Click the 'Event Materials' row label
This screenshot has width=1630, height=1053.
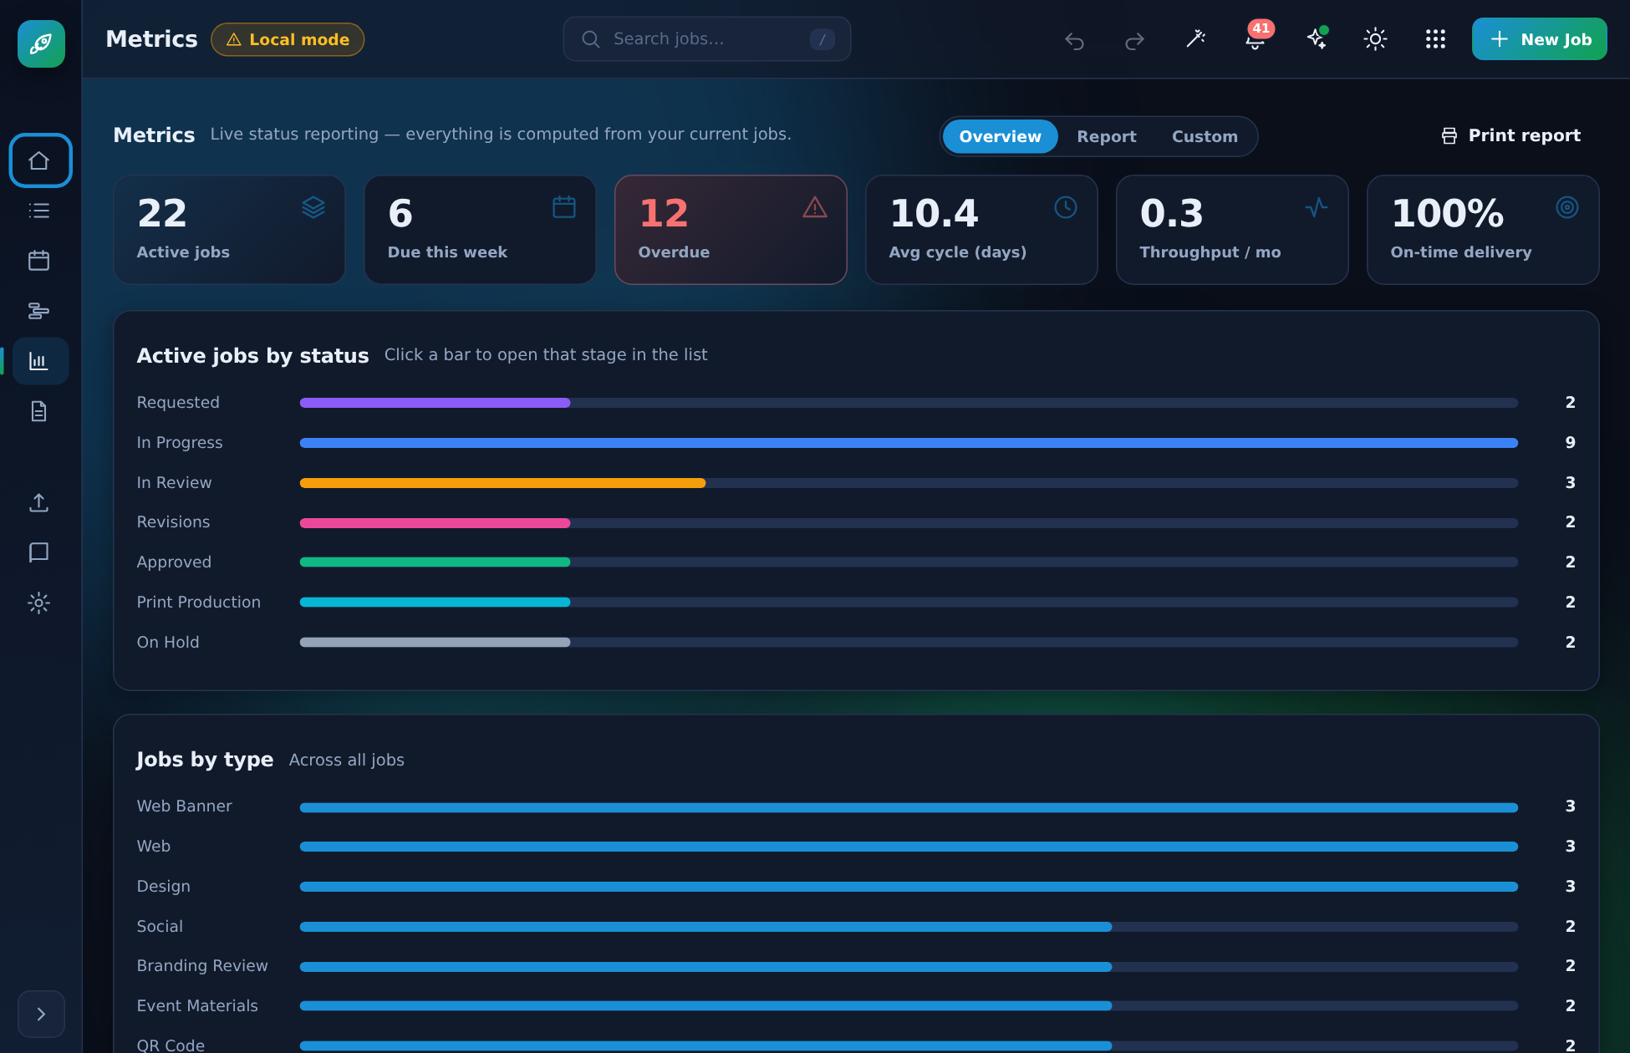click(197, 1005)
